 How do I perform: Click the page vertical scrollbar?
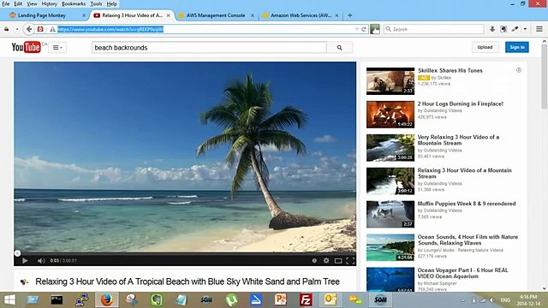click(545, 77)
